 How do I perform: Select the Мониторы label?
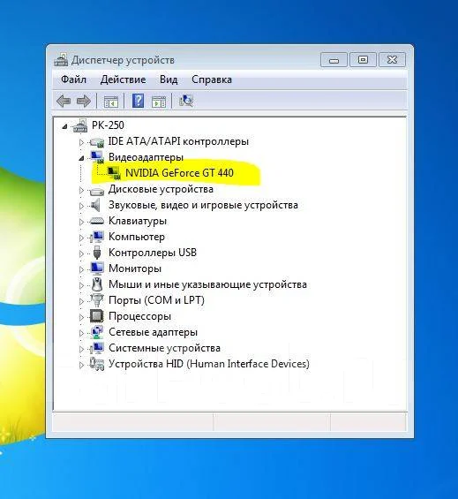tap(135, 268)
